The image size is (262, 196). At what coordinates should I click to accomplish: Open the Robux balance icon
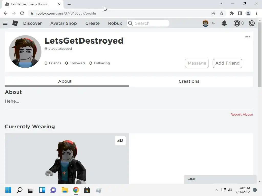237,23
